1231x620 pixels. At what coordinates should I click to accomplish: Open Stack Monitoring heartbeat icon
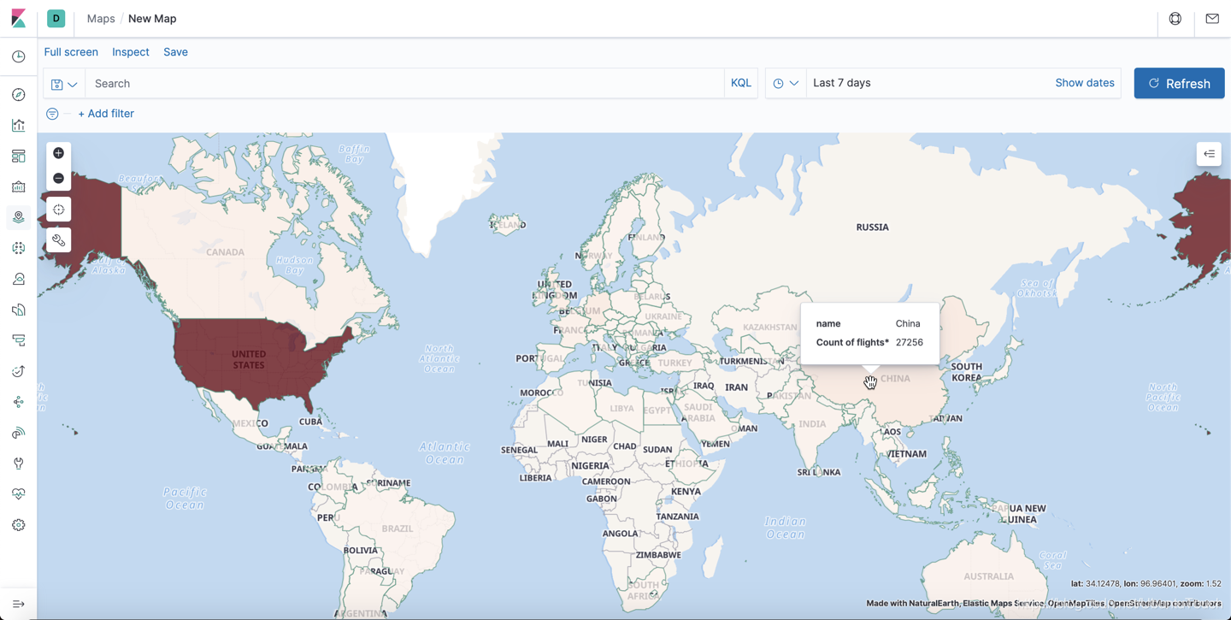pos(19,494)
